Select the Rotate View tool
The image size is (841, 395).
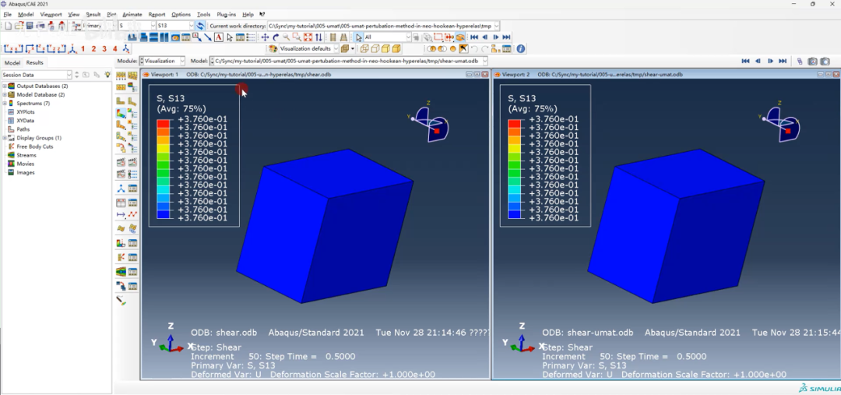276,37
